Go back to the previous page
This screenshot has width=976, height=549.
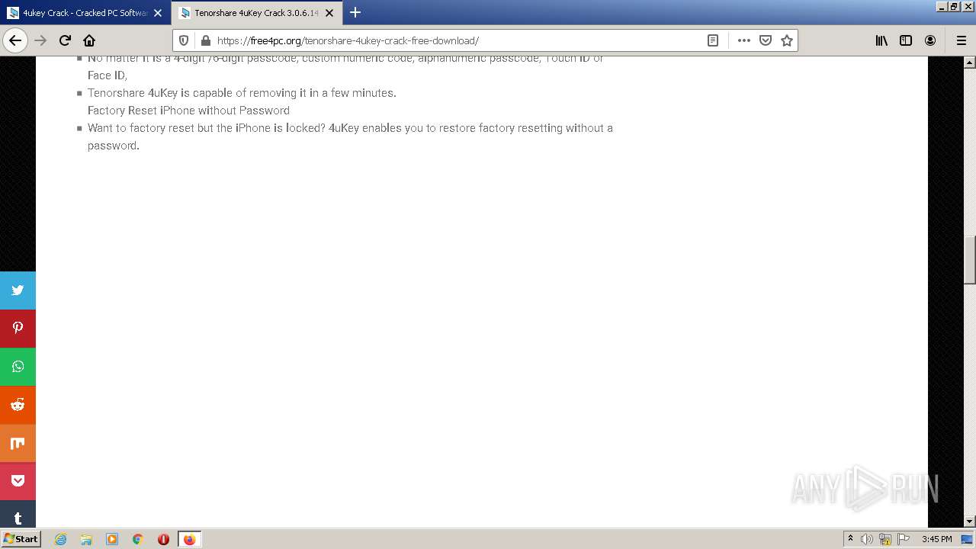(15, 40)
